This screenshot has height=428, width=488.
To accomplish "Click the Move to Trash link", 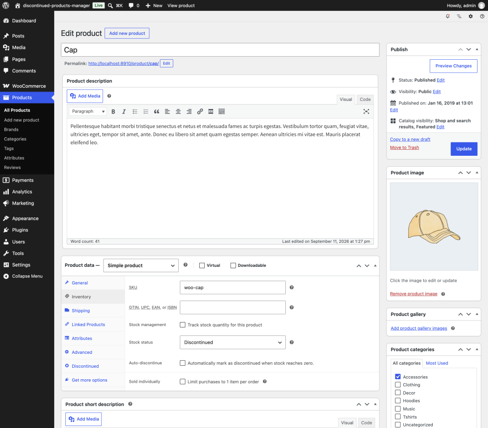I will (x=404, y=147).
